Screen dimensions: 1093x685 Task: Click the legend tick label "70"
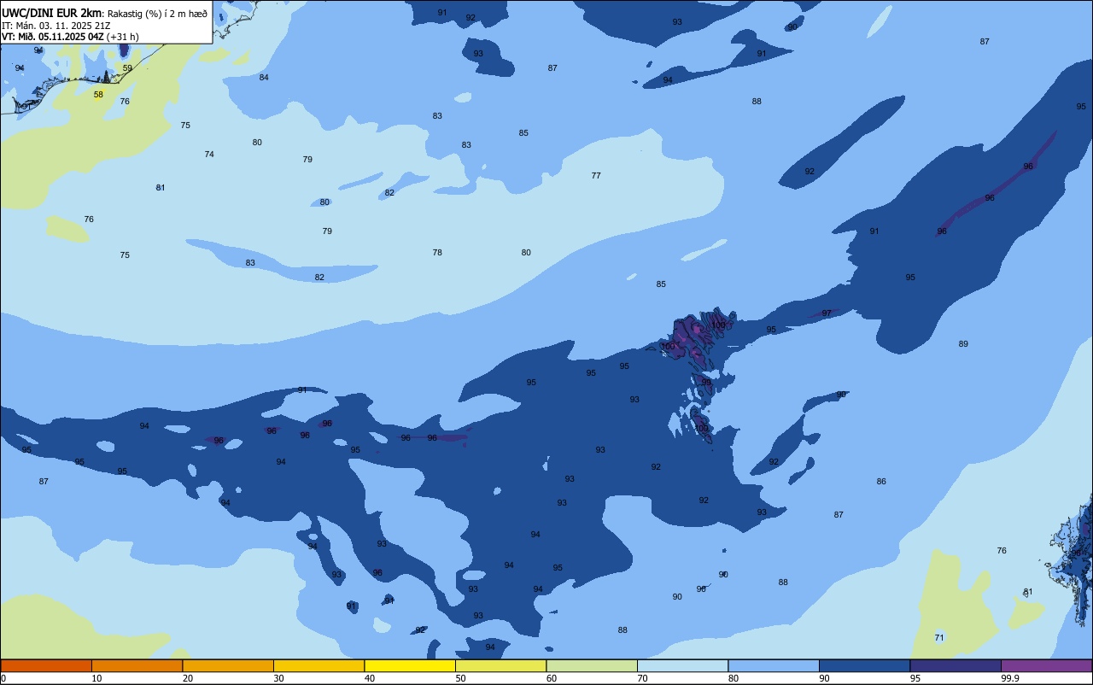[x=642, y=678]
